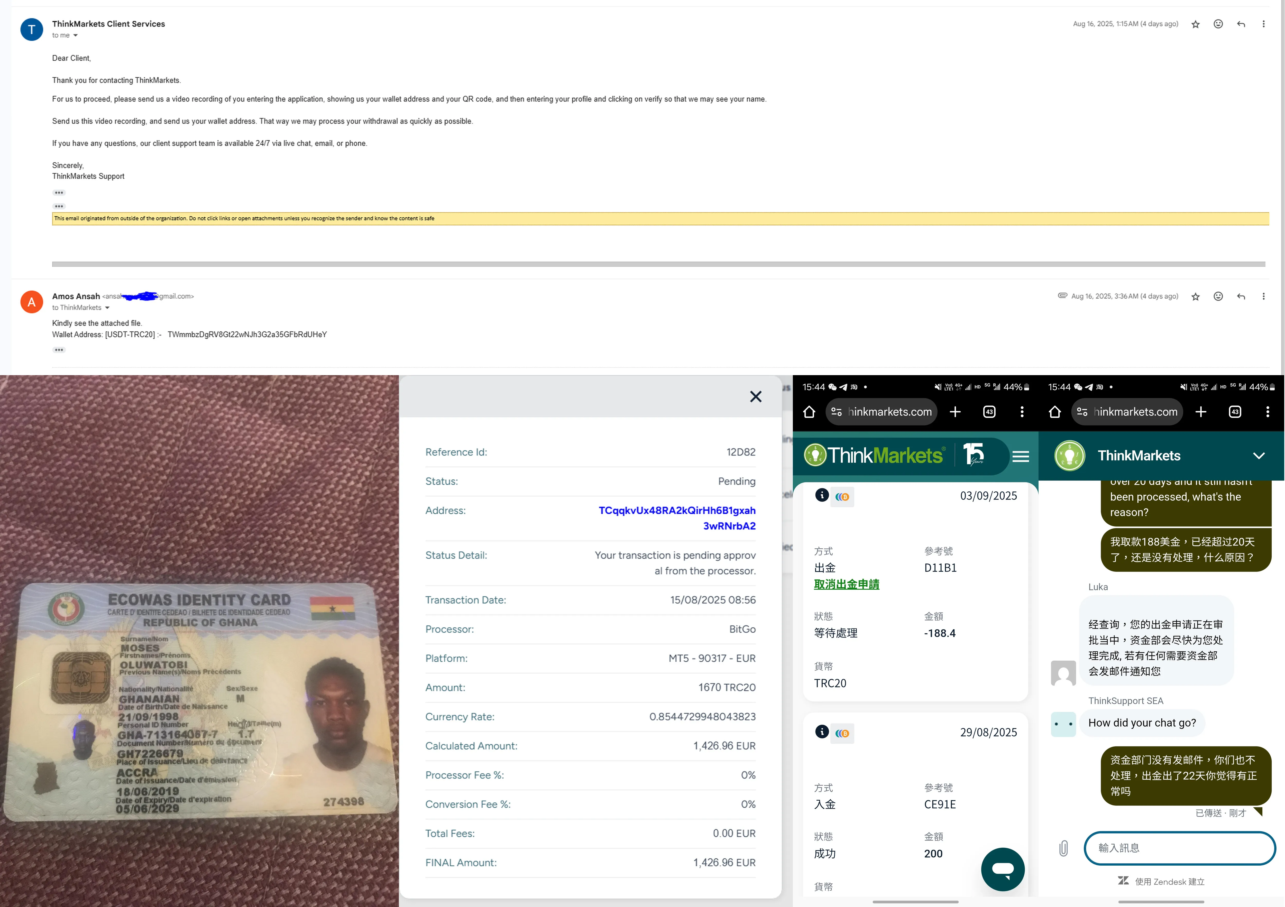This screenshot has height=907, width=1285.
Task: Star the ThinkMarkets Client Services email
Action: click(x=1196, y=24)
